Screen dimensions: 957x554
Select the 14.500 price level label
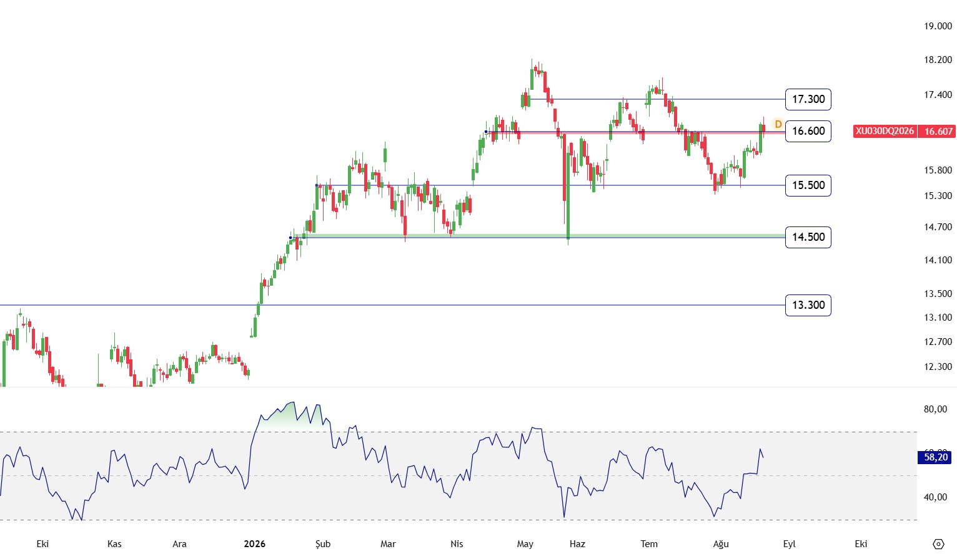(808, 237)
